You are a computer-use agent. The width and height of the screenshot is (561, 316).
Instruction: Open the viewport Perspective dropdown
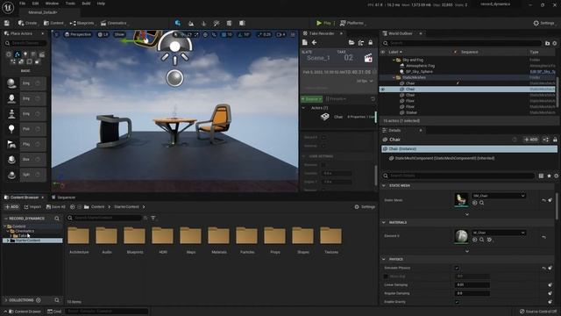(x=78, y=34)
